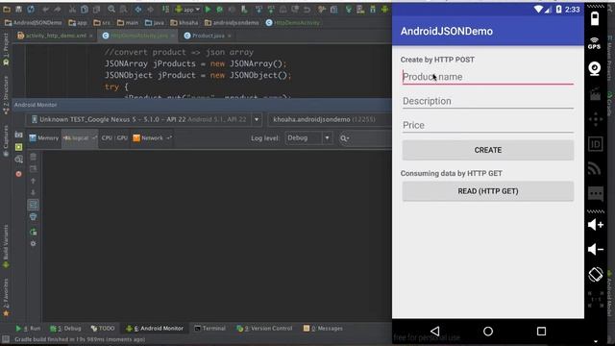Image resolution: width=615 pixels, height=346 pixels.
Task: Switch to the logcat tab
Action: pos(80,138)
